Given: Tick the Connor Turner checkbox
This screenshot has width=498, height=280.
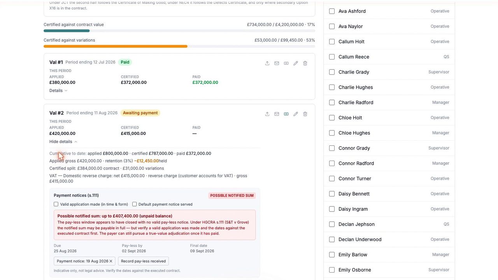Looking at the screenshot, I should (x=332, y=178).
